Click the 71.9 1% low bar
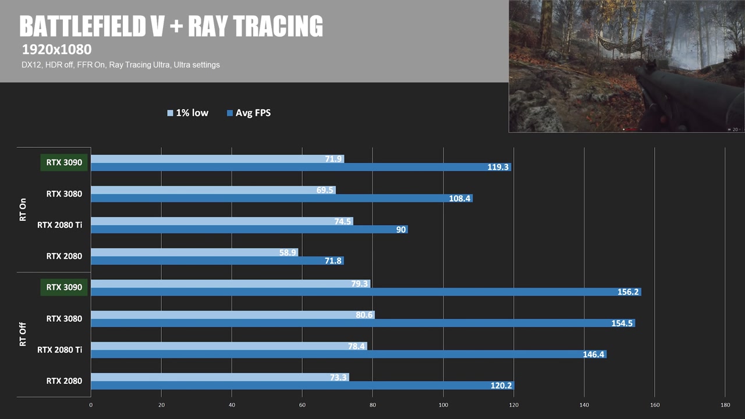Viewport: 745px width, 419px height. pyautogui.click(x=218, y=159)
